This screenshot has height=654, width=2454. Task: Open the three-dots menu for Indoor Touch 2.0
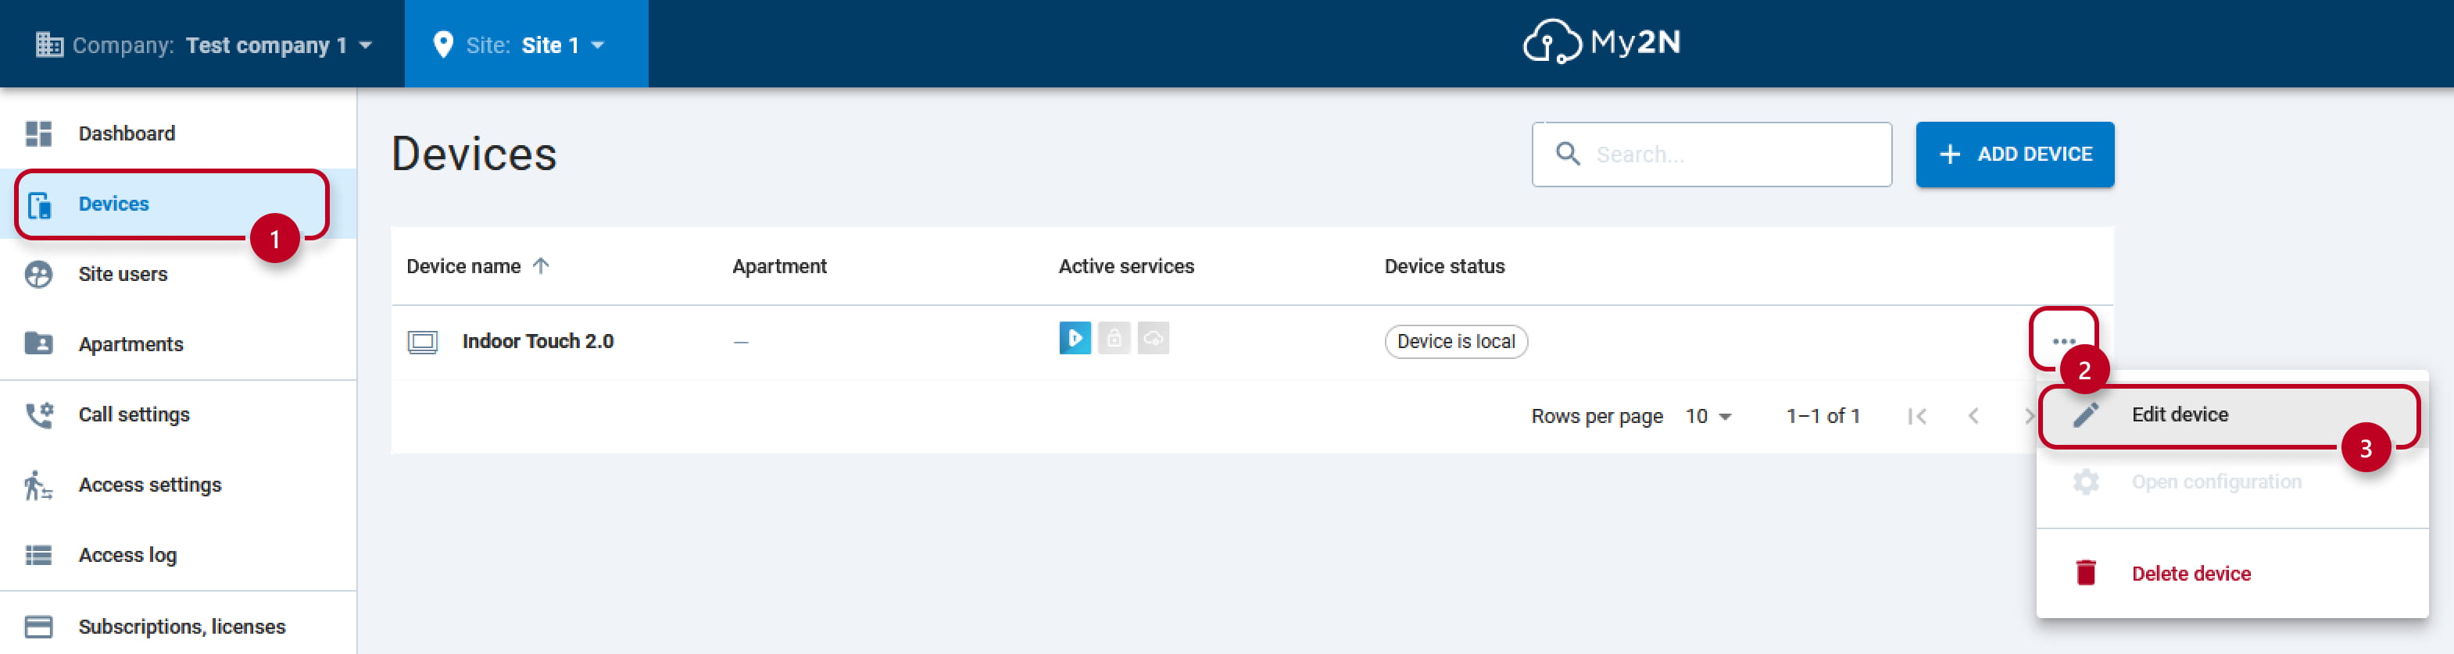click(x=2063, y=341)
